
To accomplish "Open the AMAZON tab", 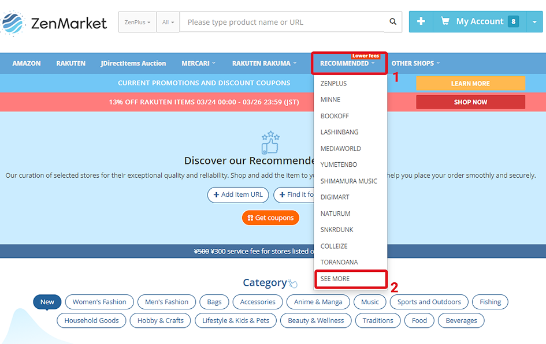I will (x=27, y=63).
